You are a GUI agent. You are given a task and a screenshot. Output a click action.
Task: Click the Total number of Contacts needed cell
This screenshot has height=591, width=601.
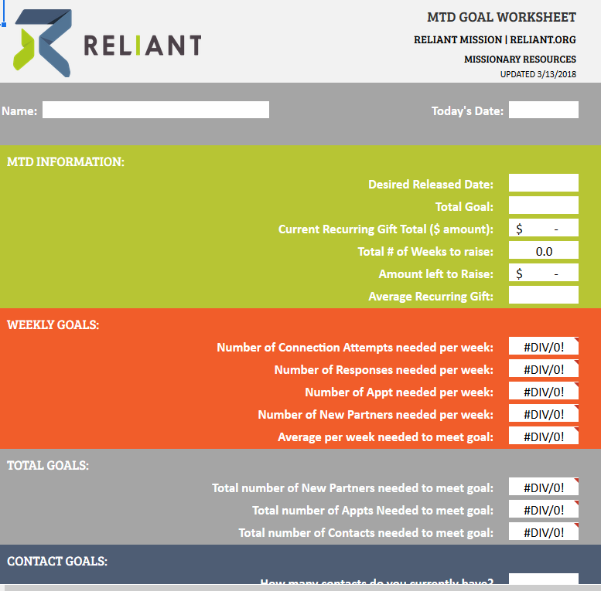click(x=543, y=532)
